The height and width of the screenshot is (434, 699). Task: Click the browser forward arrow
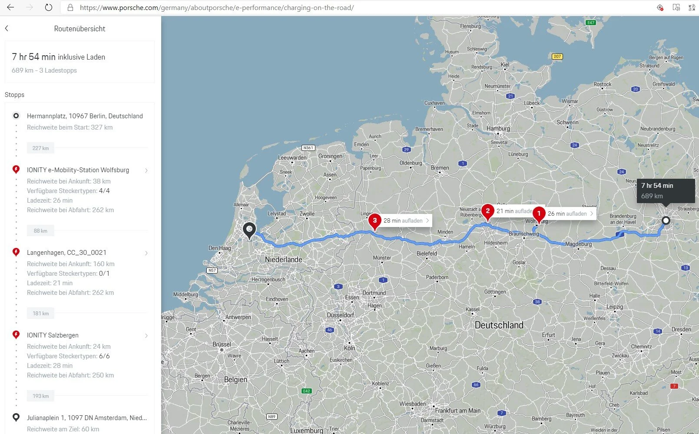30,7
